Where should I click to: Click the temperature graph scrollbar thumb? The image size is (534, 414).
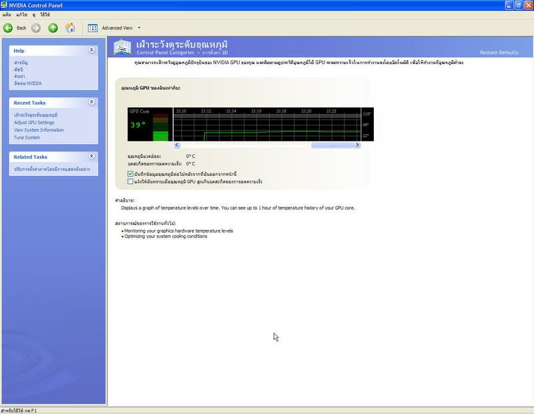(332, 145)
